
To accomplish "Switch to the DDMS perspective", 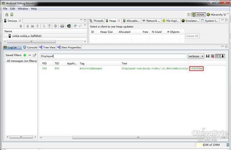I will (x=198, y=15).
